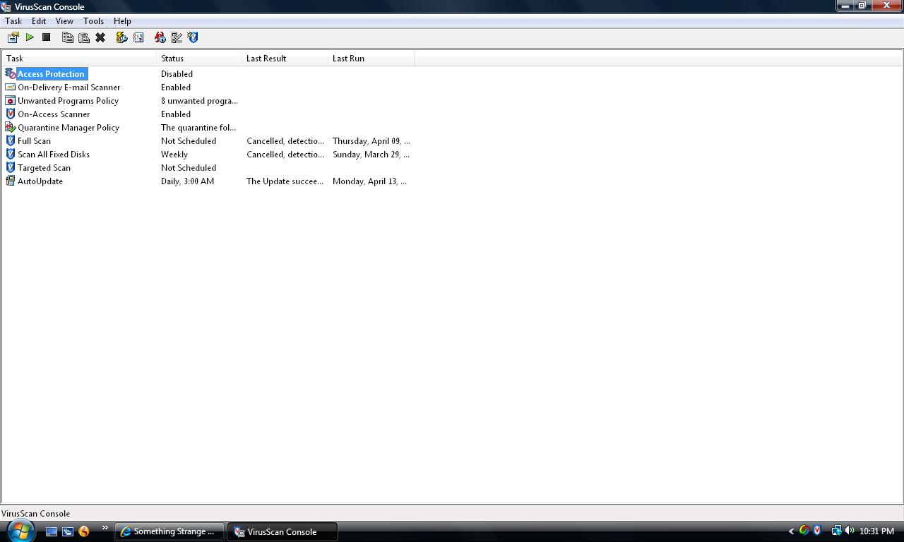Start the selected task with the green play icon
The image size is (904, 542).
tap(30, 37)
